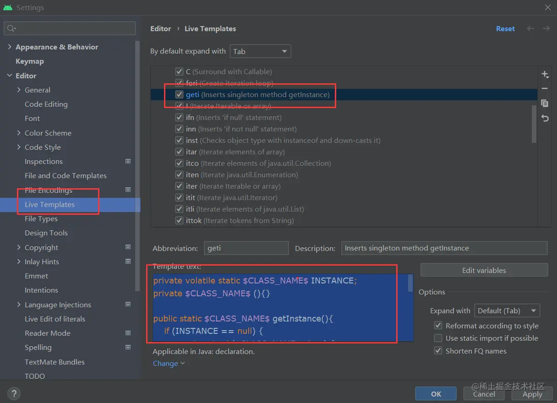Collapse the Editor section

click(x=10, y=76)
